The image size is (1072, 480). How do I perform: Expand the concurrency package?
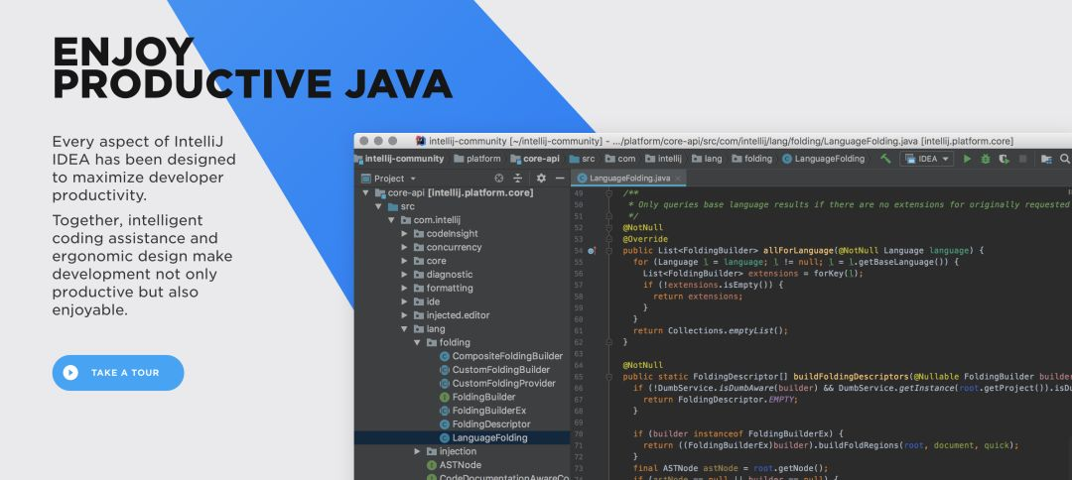[x=405, y=247]
